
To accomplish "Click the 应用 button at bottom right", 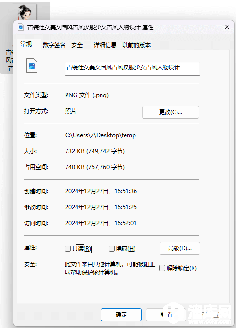I will click(210, 315).
